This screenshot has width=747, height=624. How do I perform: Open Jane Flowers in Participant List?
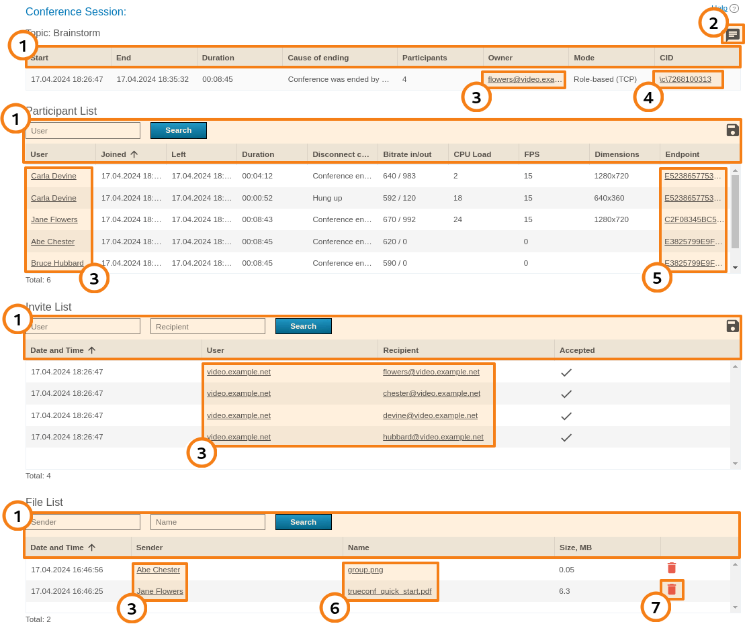54,219
